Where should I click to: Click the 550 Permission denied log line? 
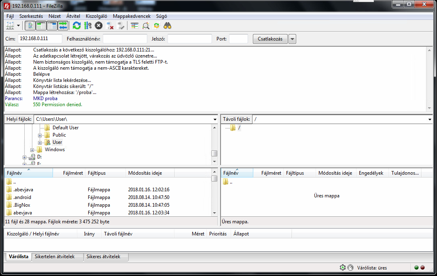point(57,105)
